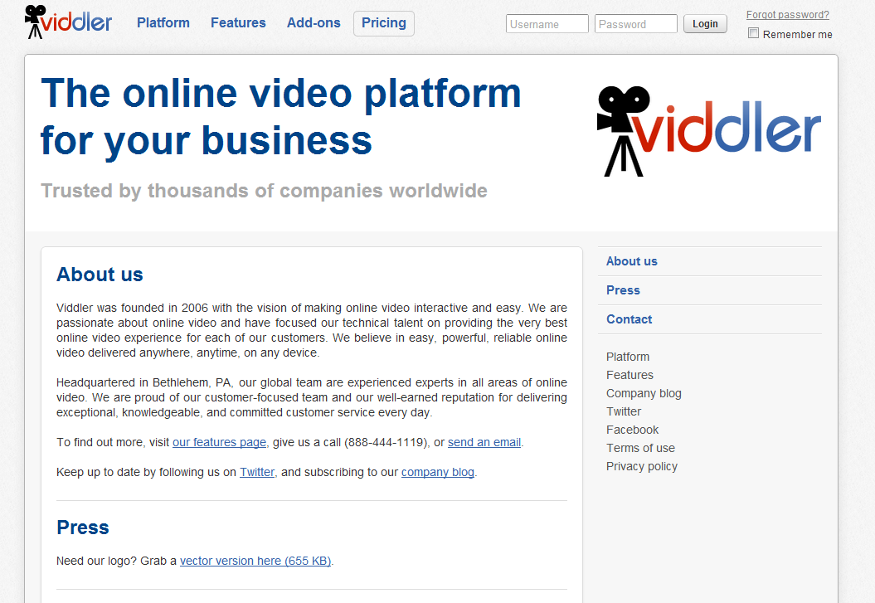
Task: Follow the Forgot password link
Action: [787, 15]
